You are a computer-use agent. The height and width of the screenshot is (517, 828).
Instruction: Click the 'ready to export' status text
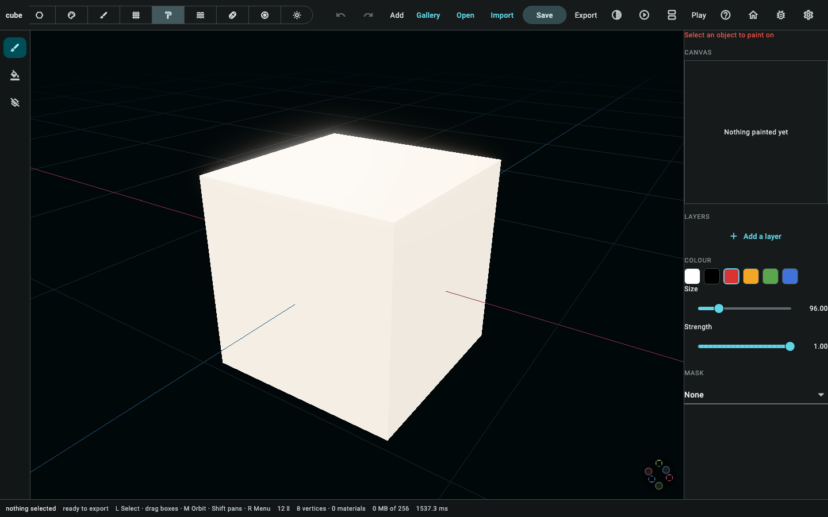86,508
